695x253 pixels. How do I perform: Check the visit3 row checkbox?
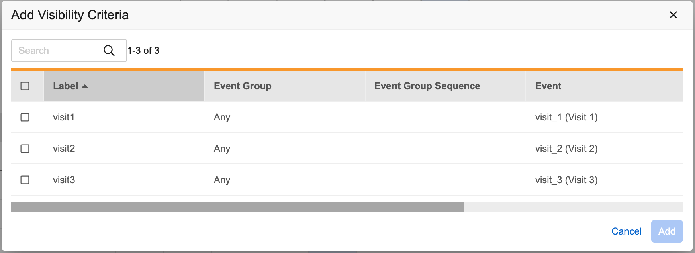[x=25, y=180]
